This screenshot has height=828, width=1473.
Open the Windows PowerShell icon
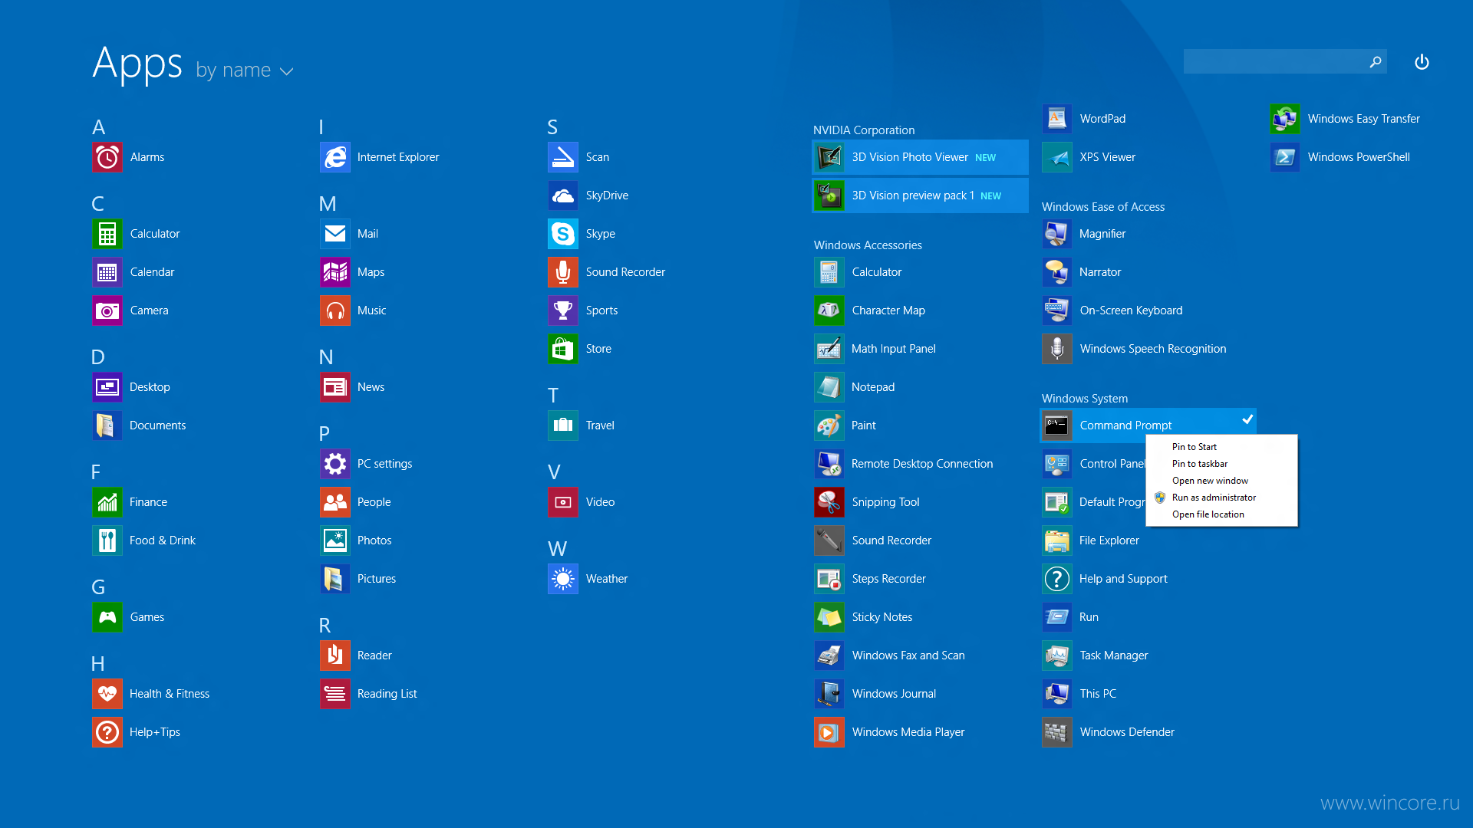[x=1285, y=157]
